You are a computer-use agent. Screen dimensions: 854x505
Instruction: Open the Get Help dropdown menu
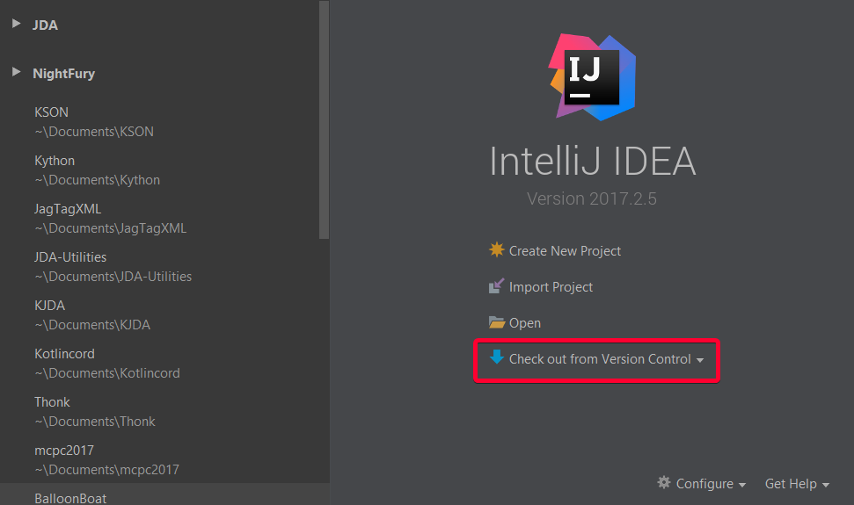tap(797, 484)
